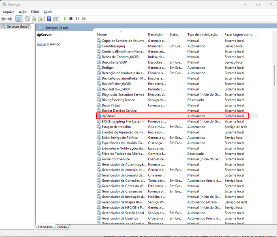Select the Estação de trabalho service
The width and height of the screenshot is (277, 237).
point(177,127)
